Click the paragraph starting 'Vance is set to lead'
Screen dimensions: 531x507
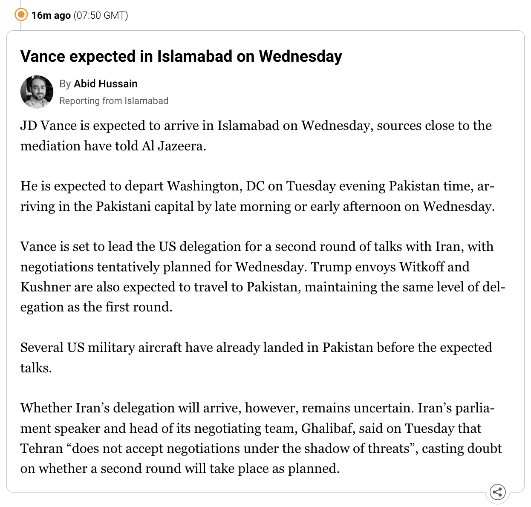click(263, 277)
